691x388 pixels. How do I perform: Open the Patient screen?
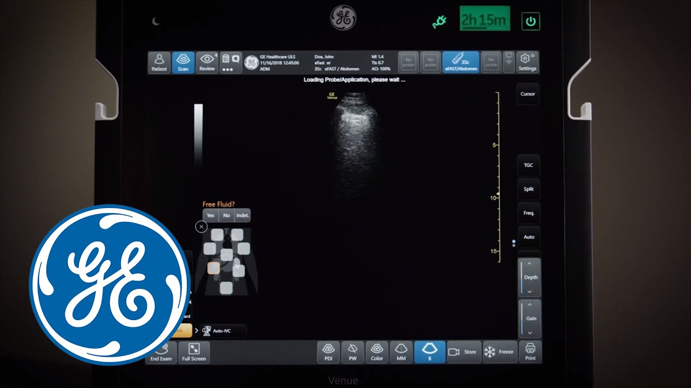159,63
